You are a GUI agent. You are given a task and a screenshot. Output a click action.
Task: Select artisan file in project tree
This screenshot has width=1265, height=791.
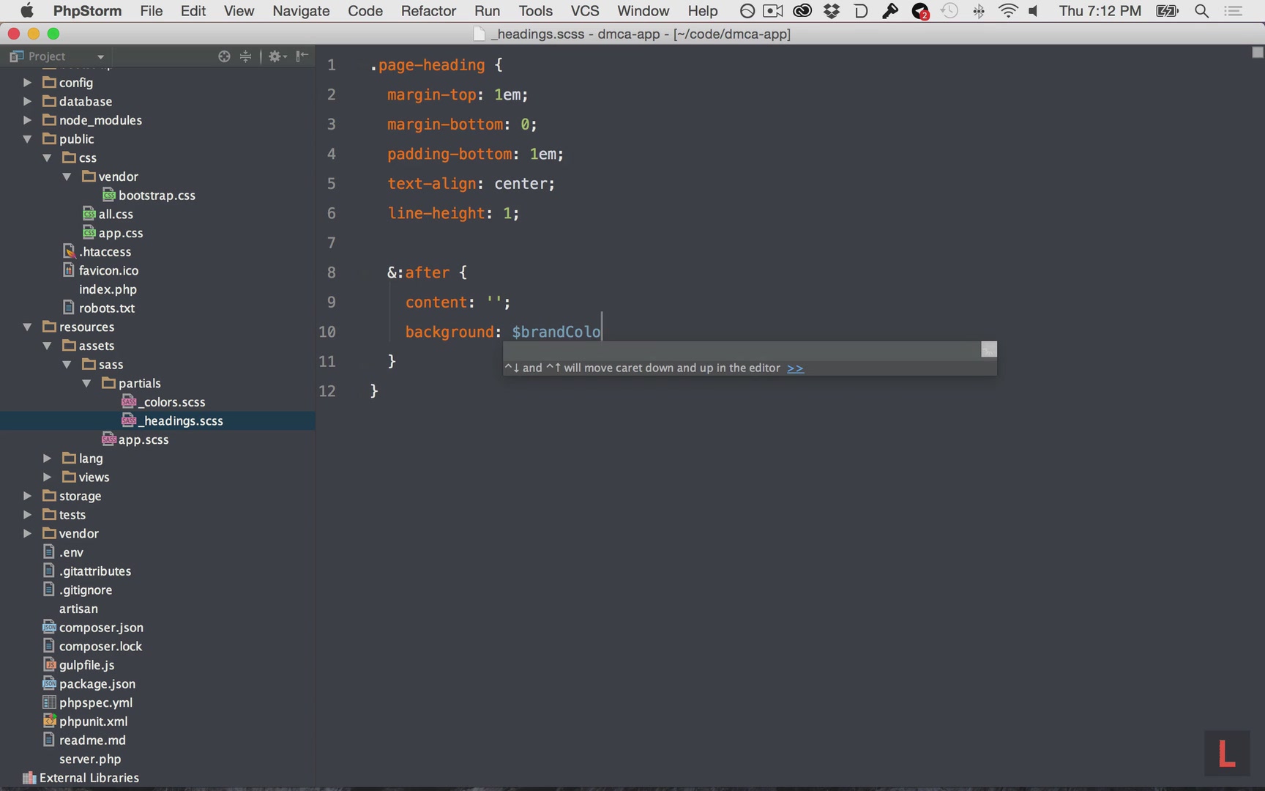78,609
